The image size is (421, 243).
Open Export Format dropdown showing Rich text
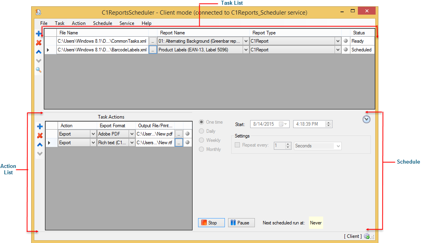click(x=132, y=143)
